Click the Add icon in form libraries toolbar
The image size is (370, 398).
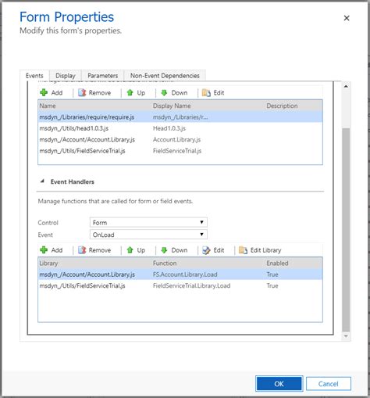pos(44,92)
